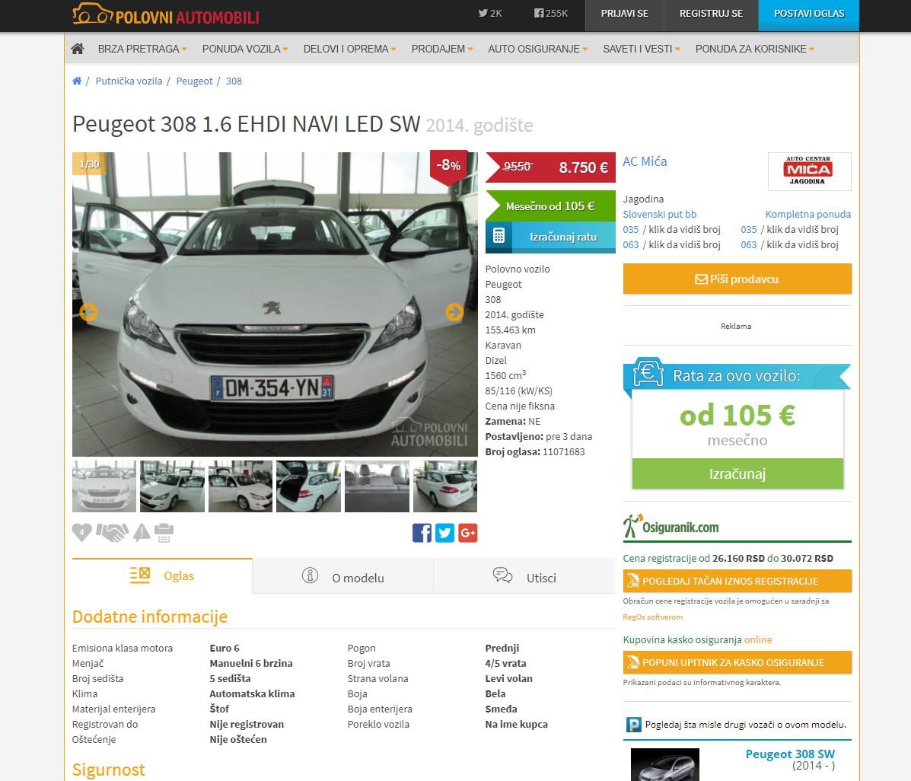The width and height of the screenshot is (911, 781).
Task: Select the first front-view car thumbnail
Action: 104,486
